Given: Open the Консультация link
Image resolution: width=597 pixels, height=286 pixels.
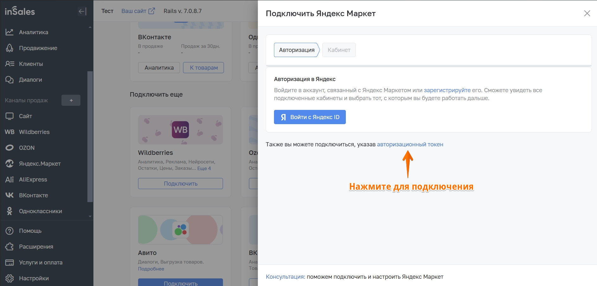Looking at the screenshot, I should click(x=285, y=277).
